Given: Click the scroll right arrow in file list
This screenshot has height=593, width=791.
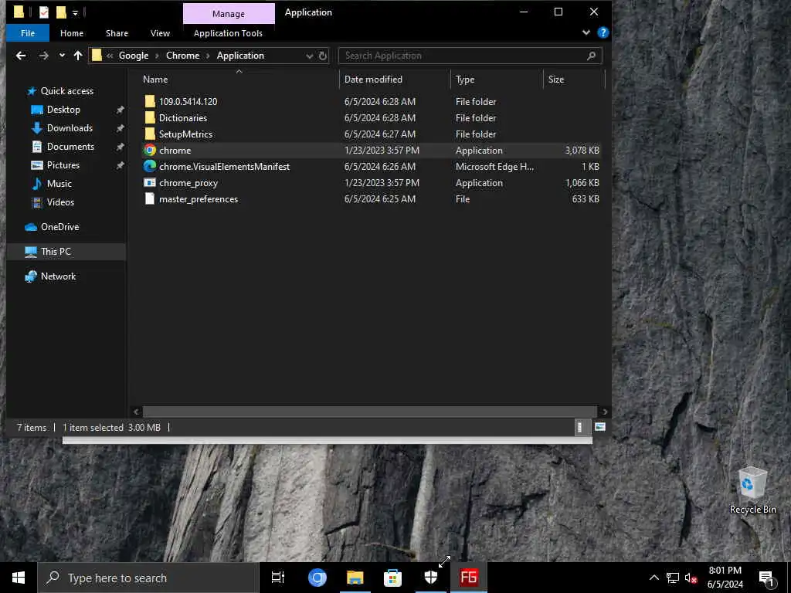Looking at the screenshot, I should click(604, 412).
